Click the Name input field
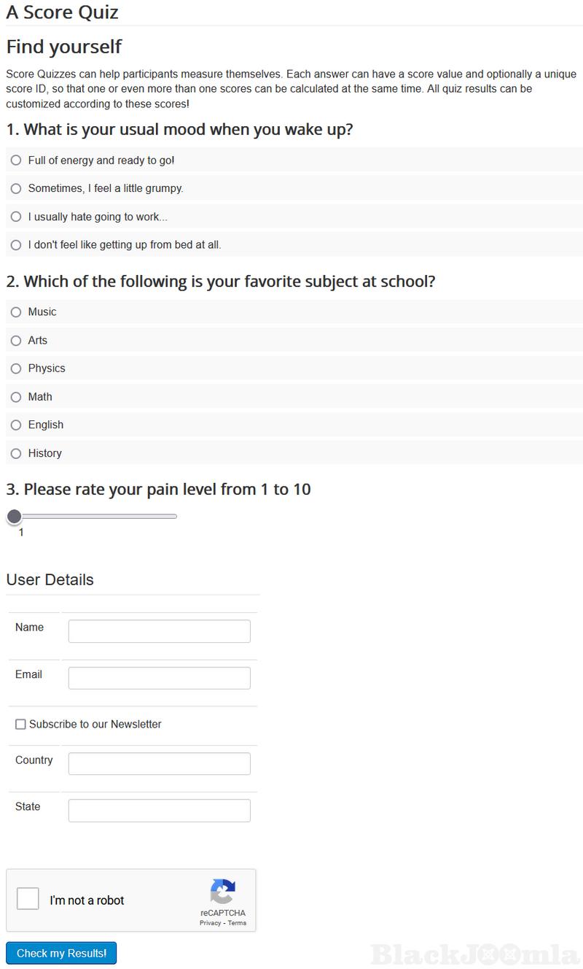The image size is (583, 969). click(x=159, y=631)
